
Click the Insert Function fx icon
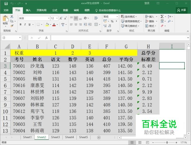[x=46, y=38]
